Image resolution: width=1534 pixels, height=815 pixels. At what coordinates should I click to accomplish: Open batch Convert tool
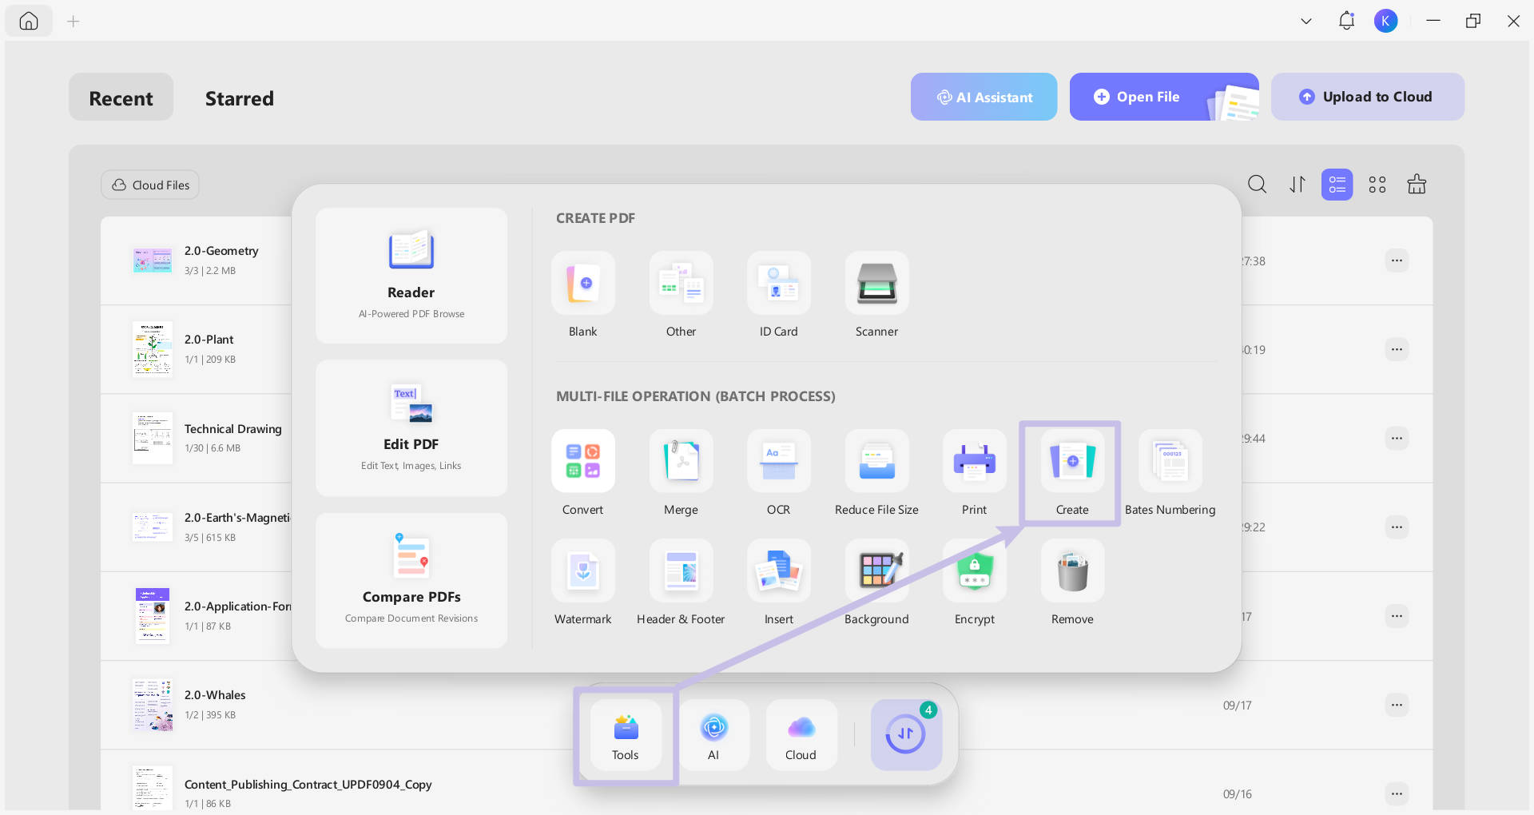[583, 461]
